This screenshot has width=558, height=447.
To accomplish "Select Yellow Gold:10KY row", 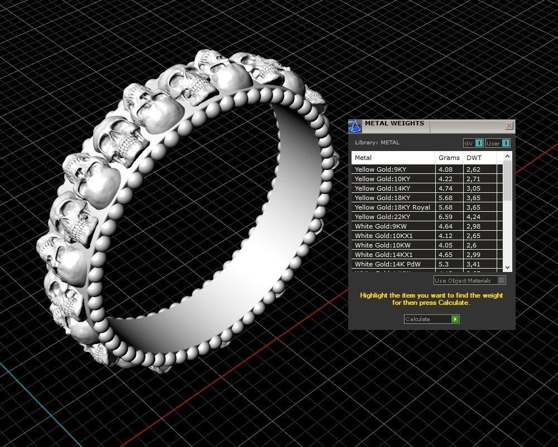I will point(427,179).
